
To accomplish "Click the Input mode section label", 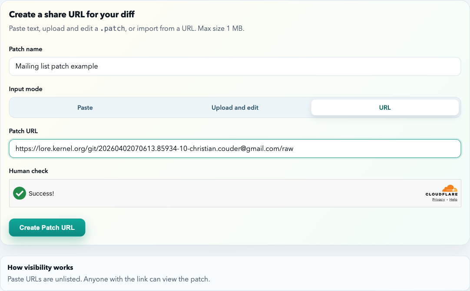I will tap(25, 89).
